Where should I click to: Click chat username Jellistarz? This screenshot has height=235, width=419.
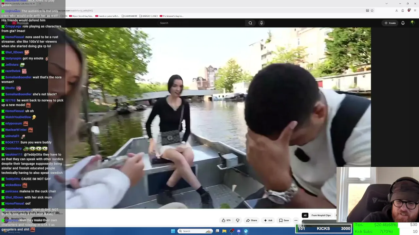pos(12,65)
